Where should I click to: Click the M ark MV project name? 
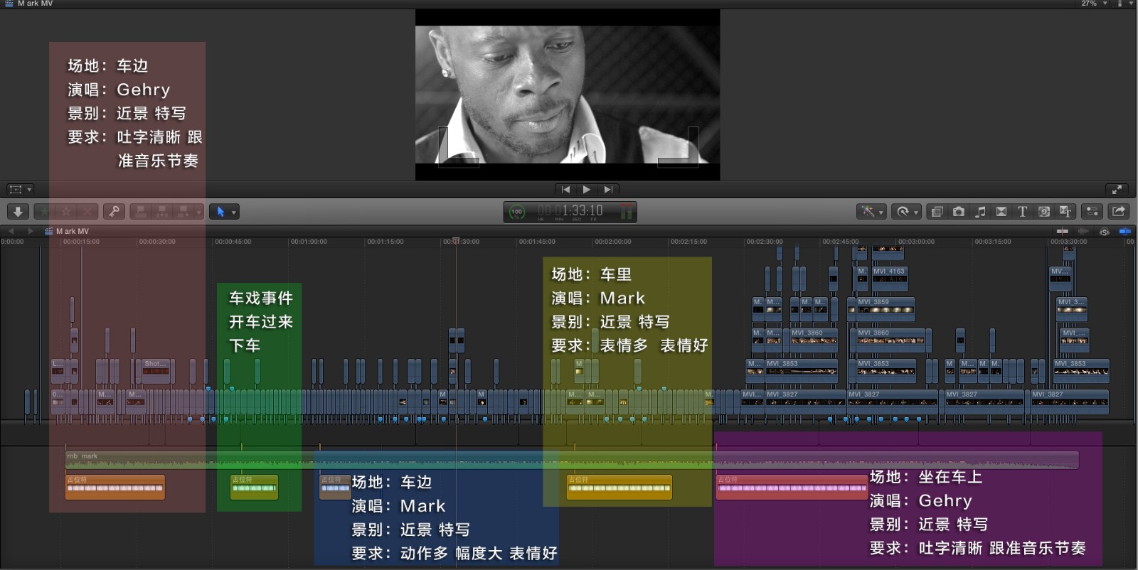[72, 232]
